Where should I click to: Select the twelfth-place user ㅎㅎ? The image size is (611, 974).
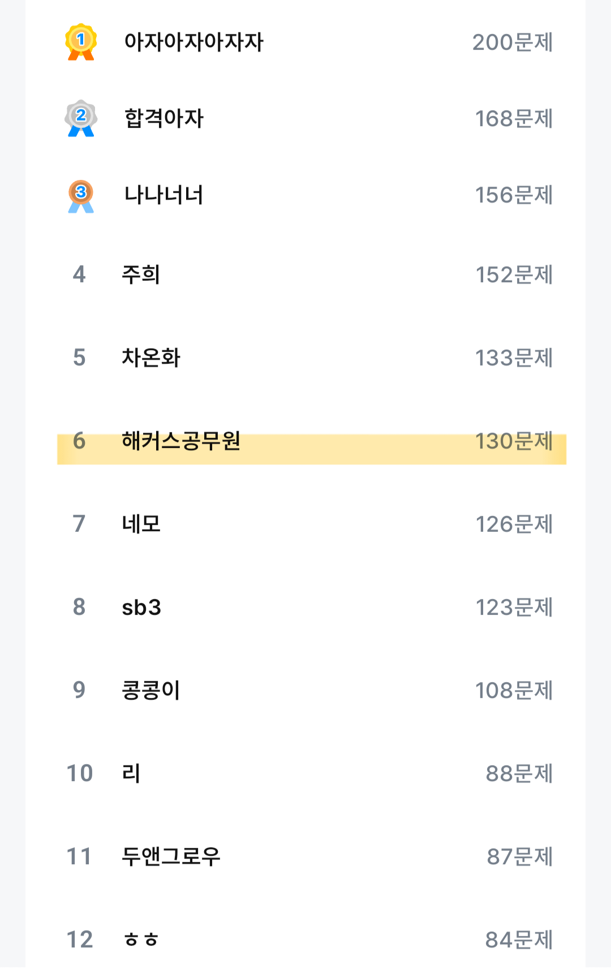coord(141,939)
